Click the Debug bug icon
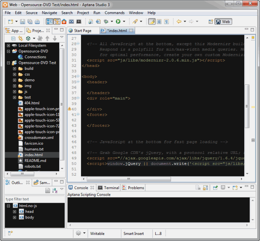Image resolution: width=260 pixels, height=241 pixels. click(106, 22)
